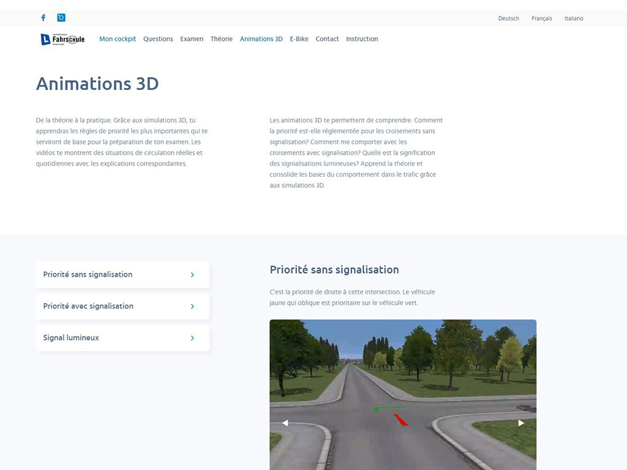627x470 pixels.
Task: Switch language to Italiano
Action: tap(574, 18)
